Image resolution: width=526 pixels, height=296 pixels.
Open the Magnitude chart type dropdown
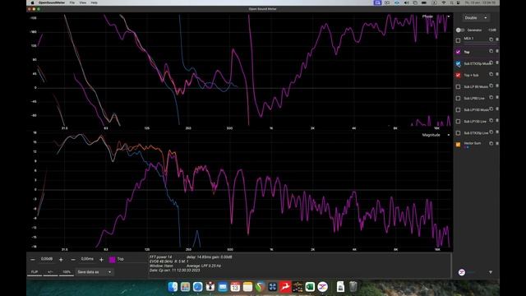tap(436, 135)
